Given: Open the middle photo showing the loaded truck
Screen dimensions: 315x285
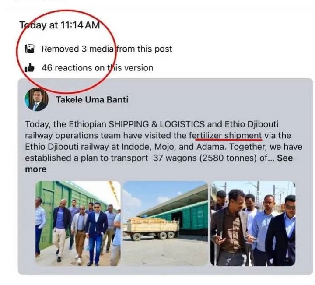Looking at the screenshot, I should pyautogui.click(x=165, y=223).
